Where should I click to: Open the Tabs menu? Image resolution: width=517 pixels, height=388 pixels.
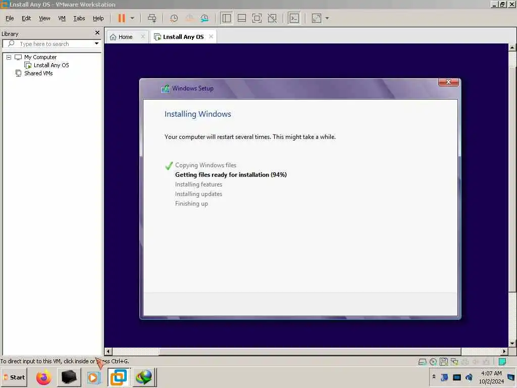pyautogui.click(x=79, y=18)
